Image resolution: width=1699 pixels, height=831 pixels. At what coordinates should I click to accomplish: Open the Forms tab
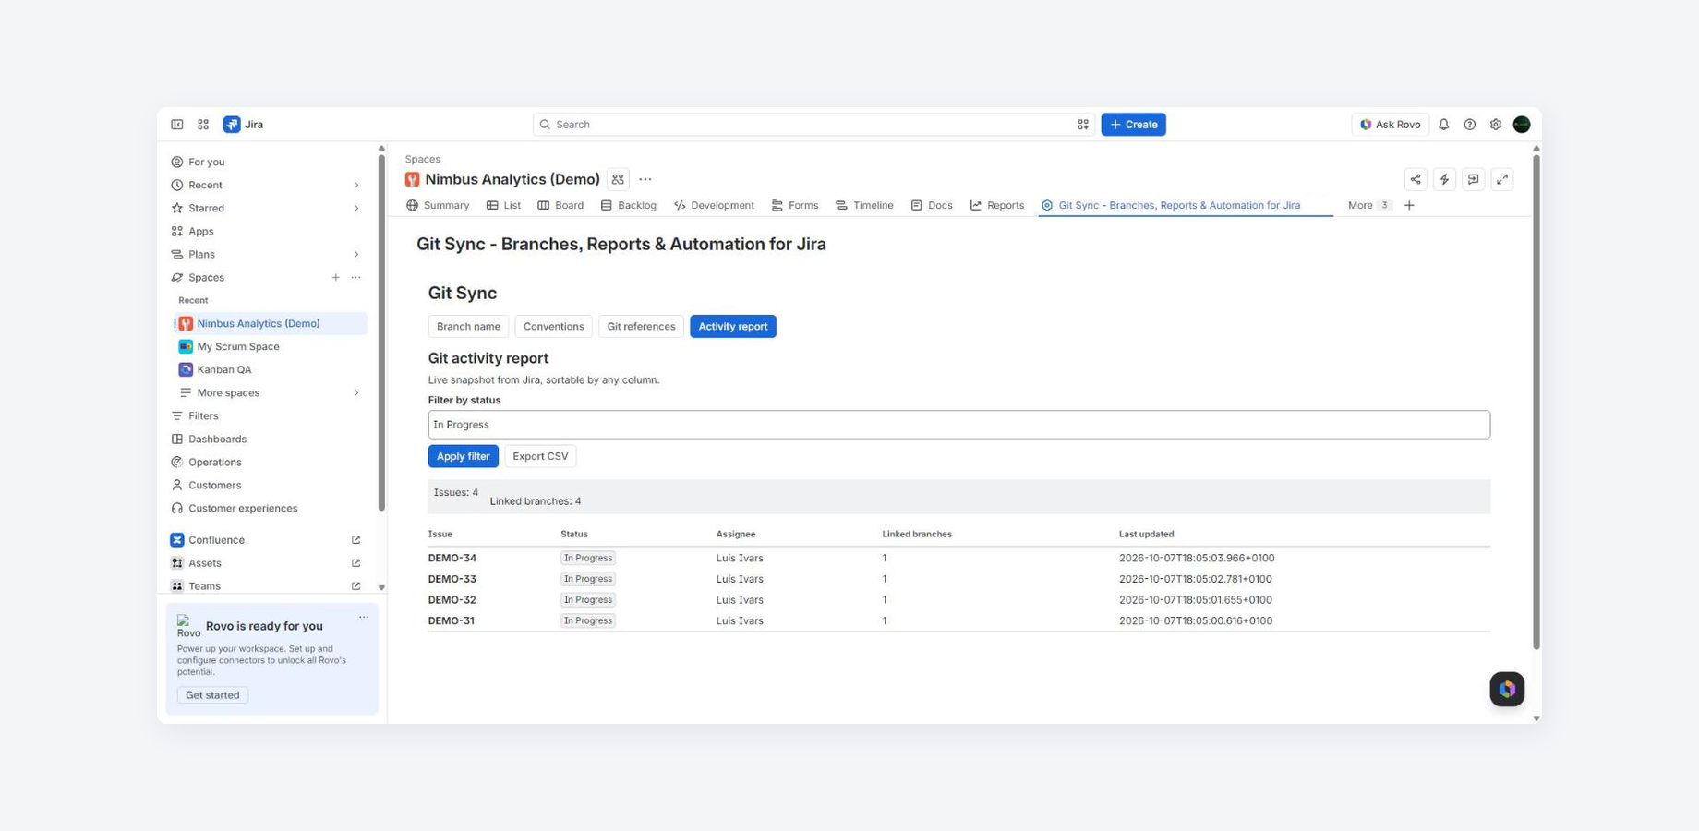click(x=795, y=205)
